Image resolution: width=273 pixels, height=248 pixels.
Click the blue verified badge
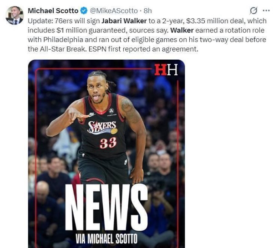(84, 11)
